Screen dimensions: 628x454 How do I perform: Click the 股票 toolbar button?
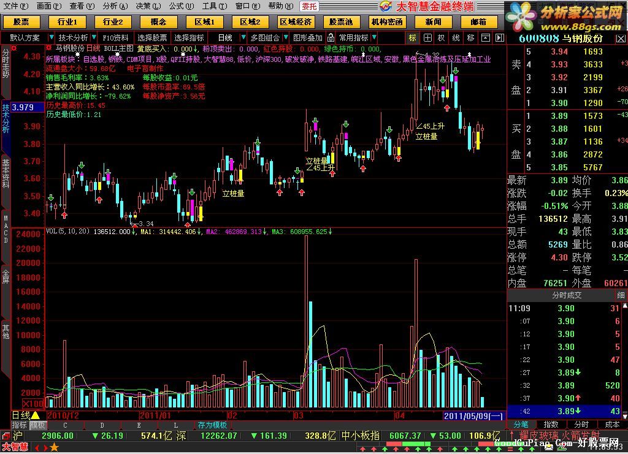(x=21, y=22)
